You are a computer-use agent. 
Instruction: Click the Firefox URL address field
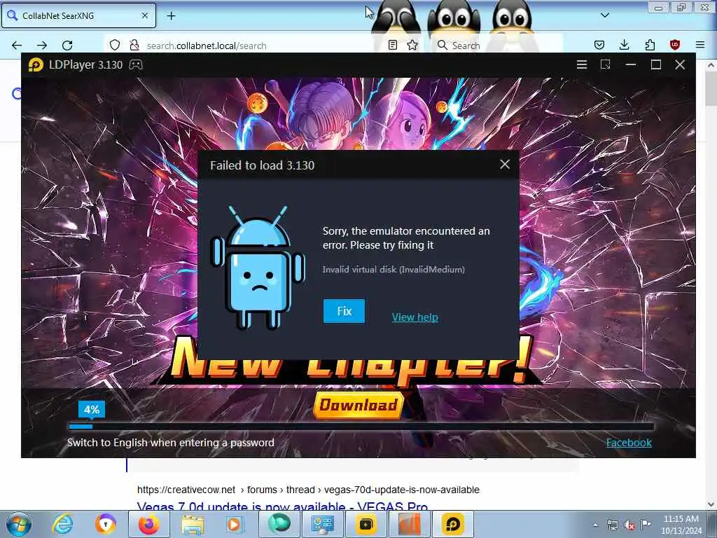(x=263, y=46)
